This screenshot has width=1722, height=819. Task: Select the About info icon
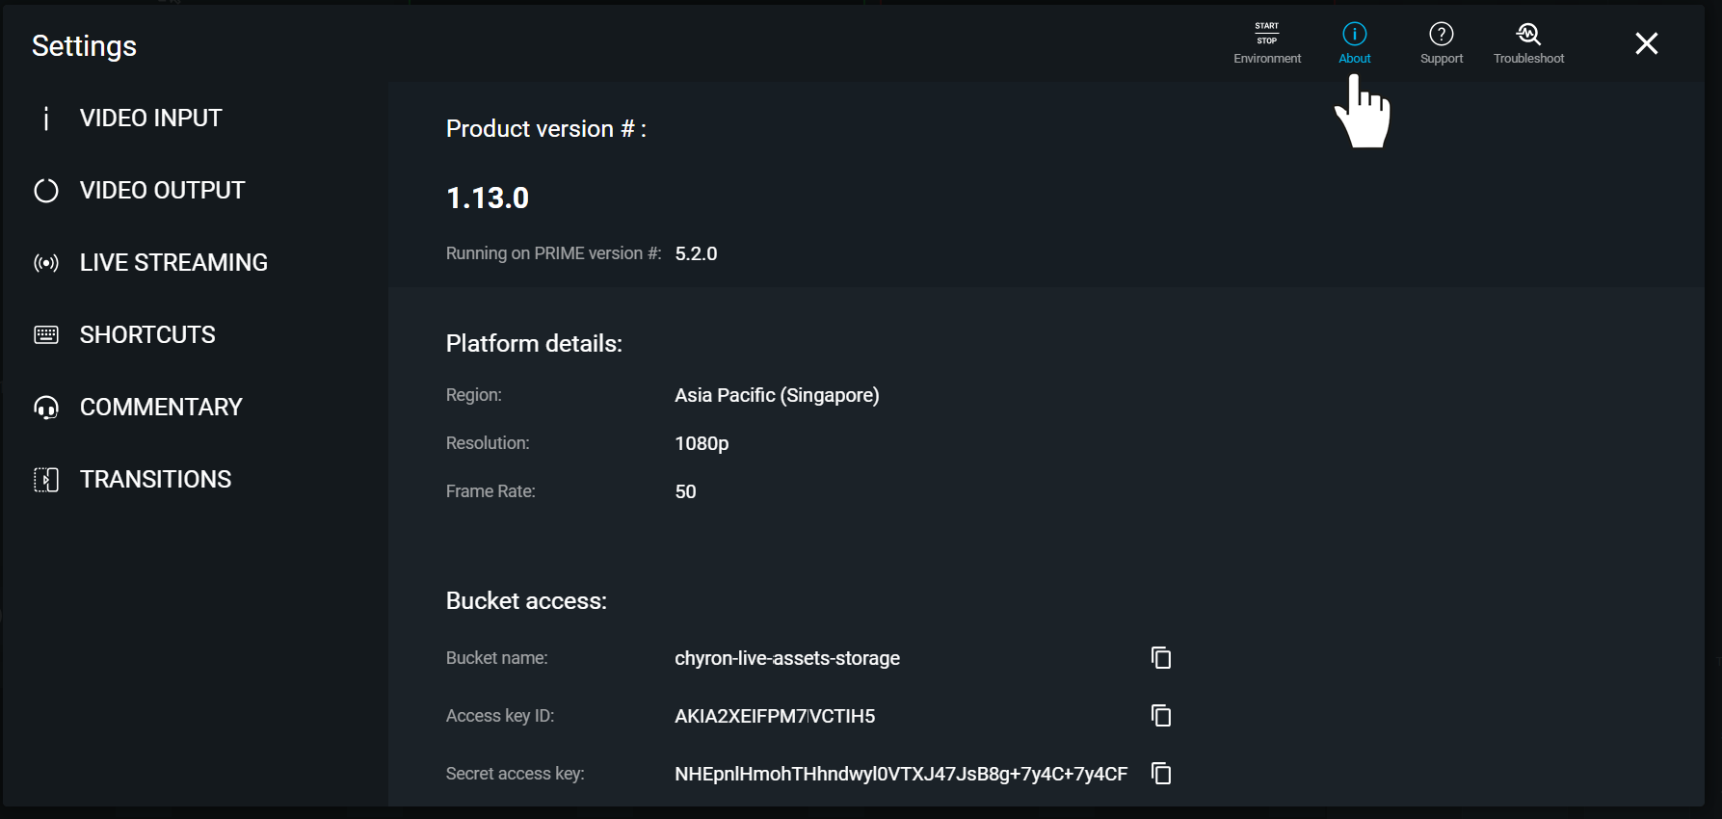coord(1354,35)
